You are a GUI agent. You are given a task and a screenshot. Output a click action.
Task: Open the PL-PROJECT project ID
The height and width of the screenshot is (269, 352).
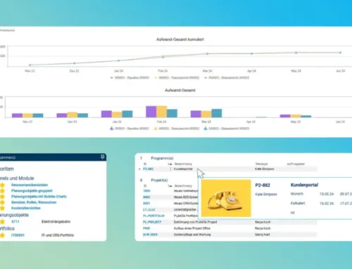[152, 222]
